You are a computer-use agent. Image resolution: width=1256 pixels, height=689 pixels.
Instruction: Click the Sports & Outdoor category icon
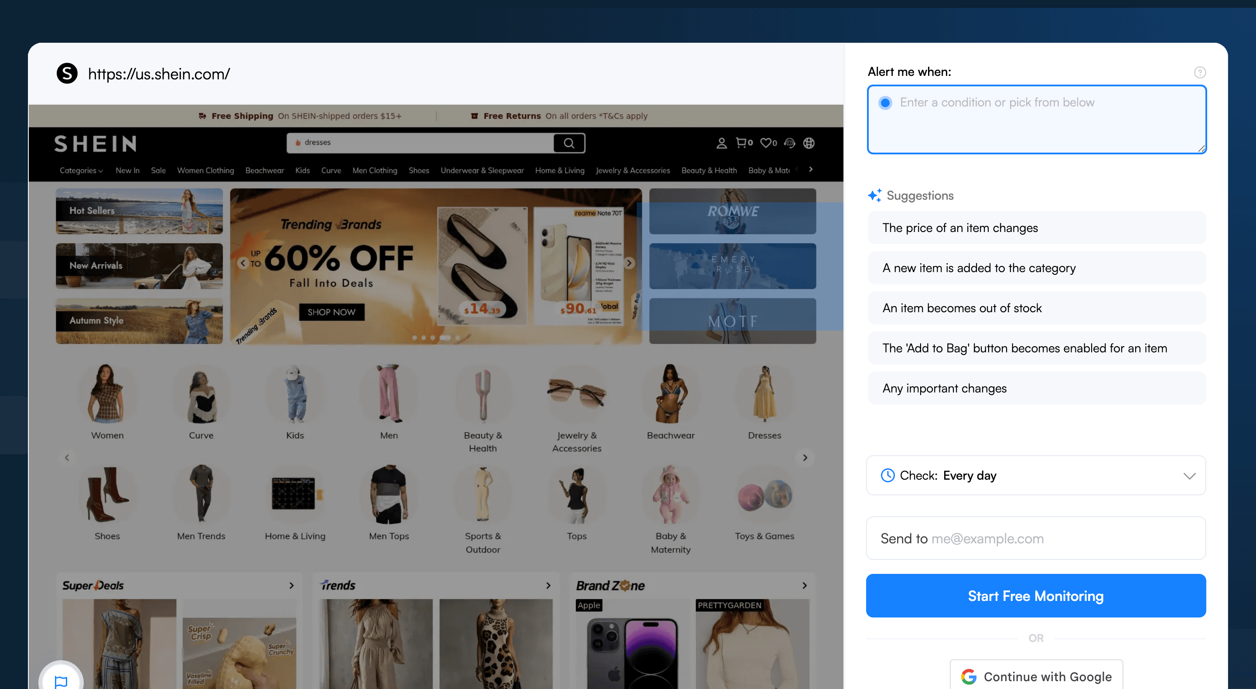483,495
